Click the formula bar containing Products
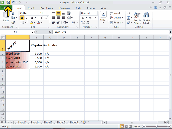 click(110, 32)
